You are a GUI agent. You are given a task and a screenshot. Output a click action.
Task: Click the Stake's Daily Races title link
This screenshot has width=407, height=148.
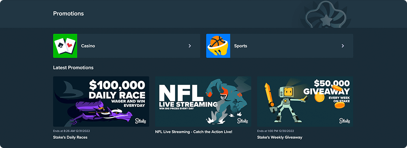pos(70,137)
